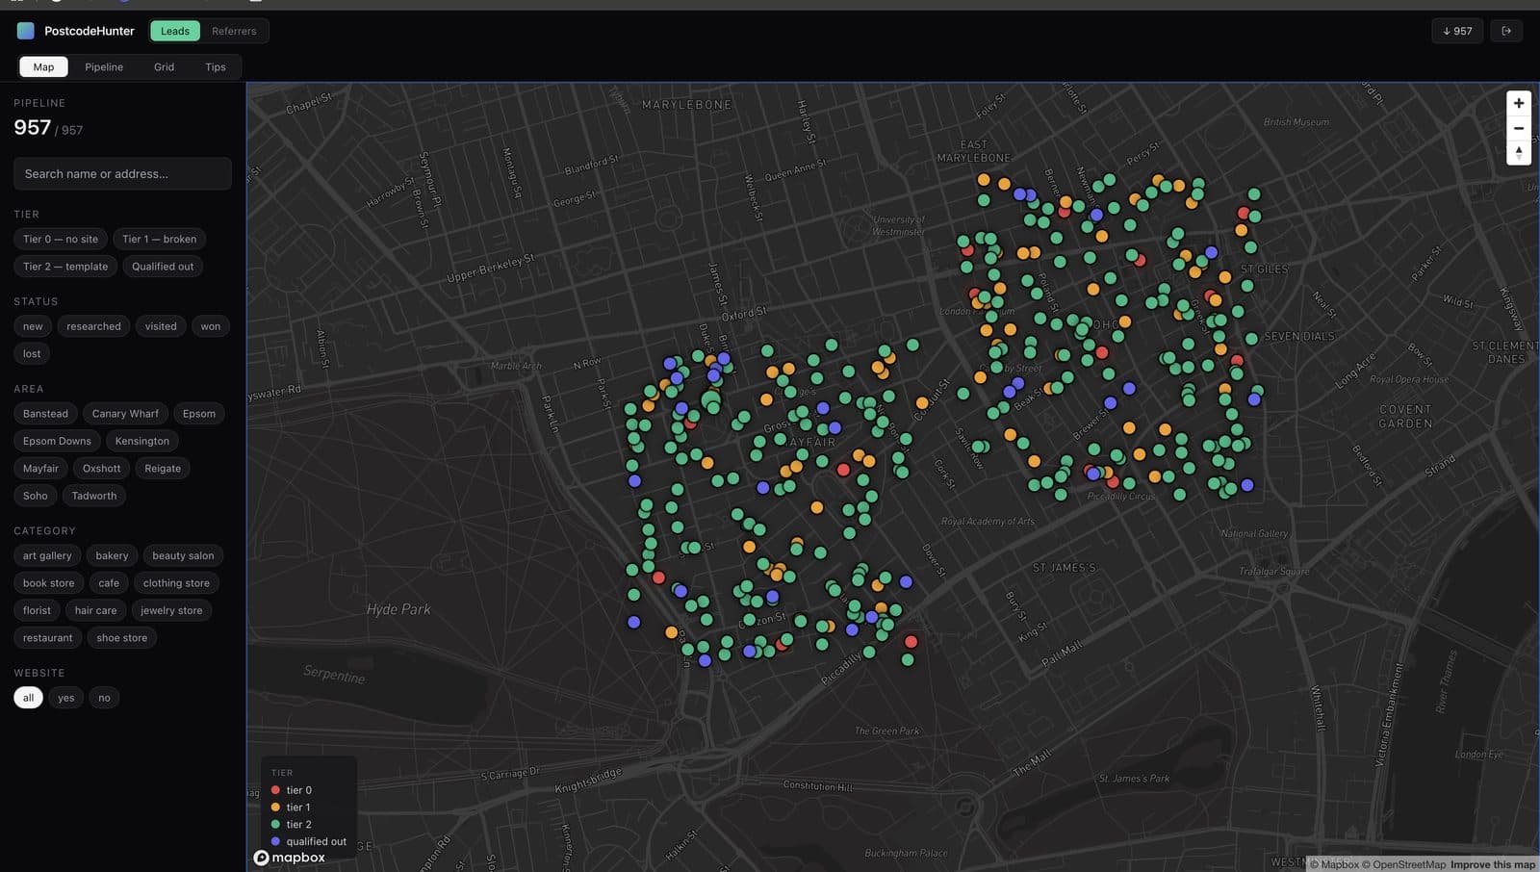
Task: Open the Pipeline tab
Action: click(104, 66)
